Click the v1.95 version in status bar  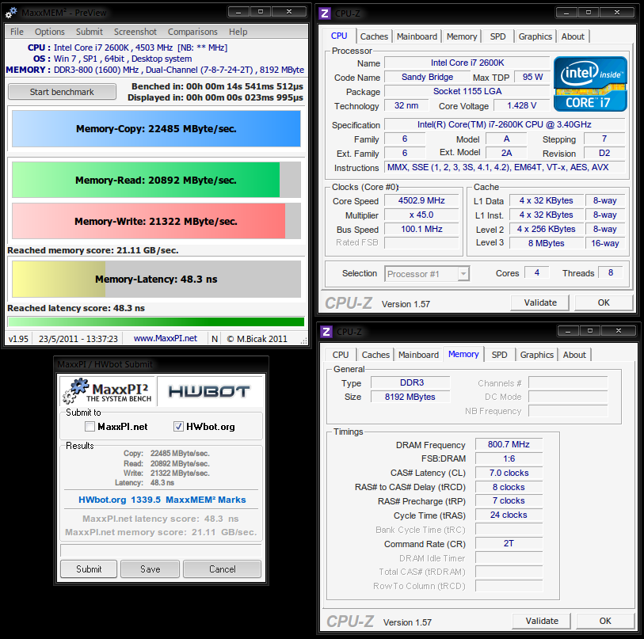tap(18, 339)
